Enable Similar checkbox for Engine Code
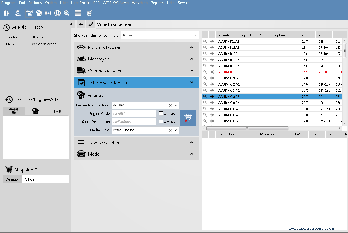 [161, 113]
